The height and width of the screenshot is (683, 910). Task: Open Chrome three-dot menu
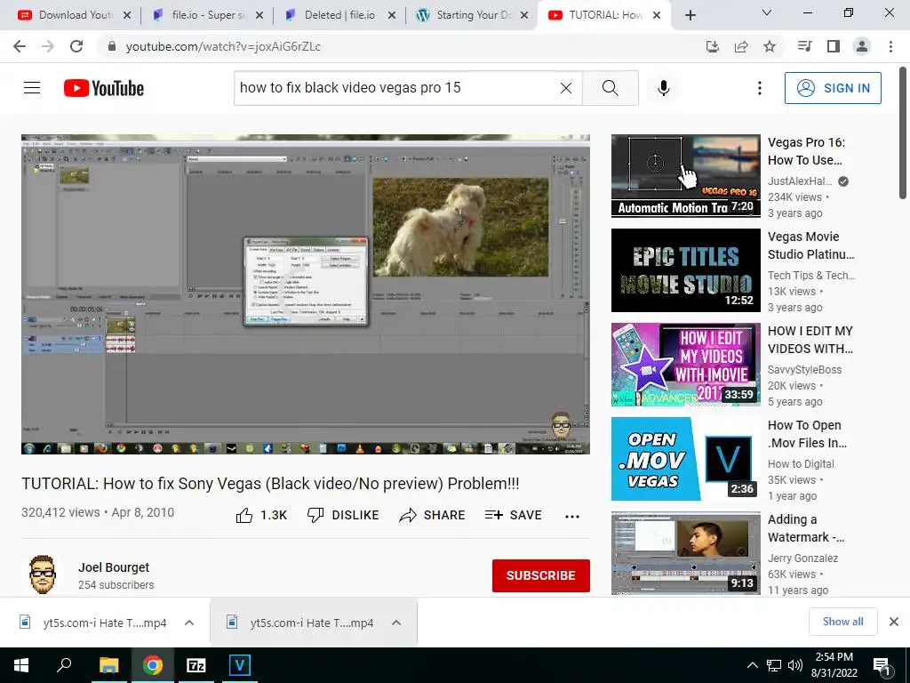coord(890,46)
